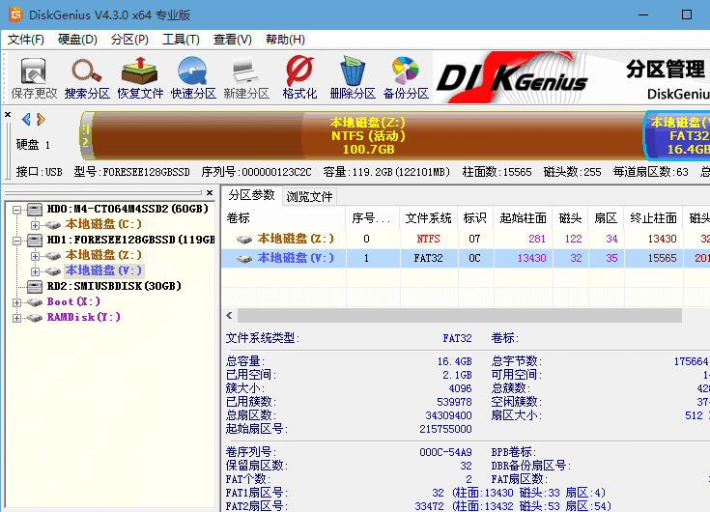Open the 硬盘(D) menu
The image size is (710, 512).
[77, 40]
